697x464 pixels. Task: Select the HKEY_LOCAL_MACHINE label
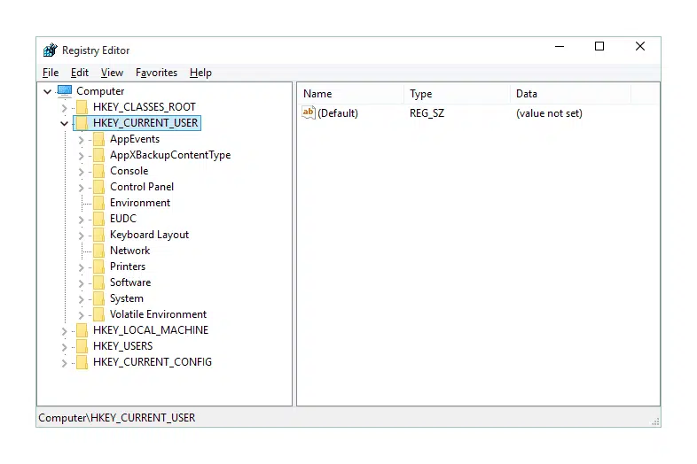coord(151,330)
